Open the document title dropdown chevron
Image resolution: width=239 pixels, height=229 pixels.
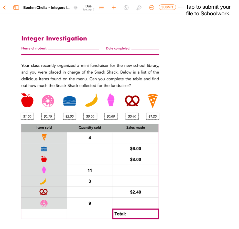click(x=75, y=7)
